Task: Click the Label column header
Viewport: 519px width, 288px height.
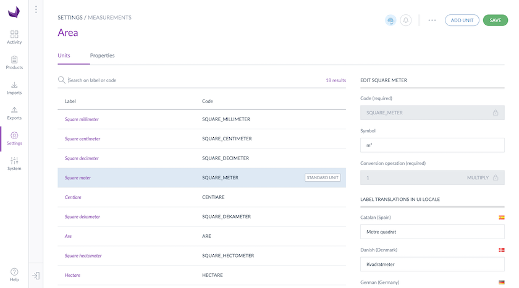Action: pos(70,101)
